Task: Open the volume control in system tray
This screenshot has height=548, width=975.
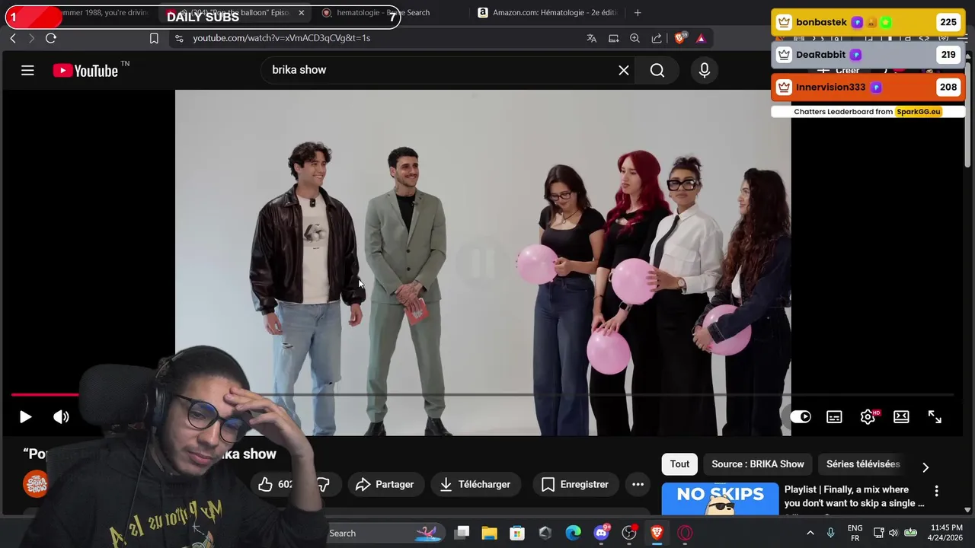Action: pos(893,533)
